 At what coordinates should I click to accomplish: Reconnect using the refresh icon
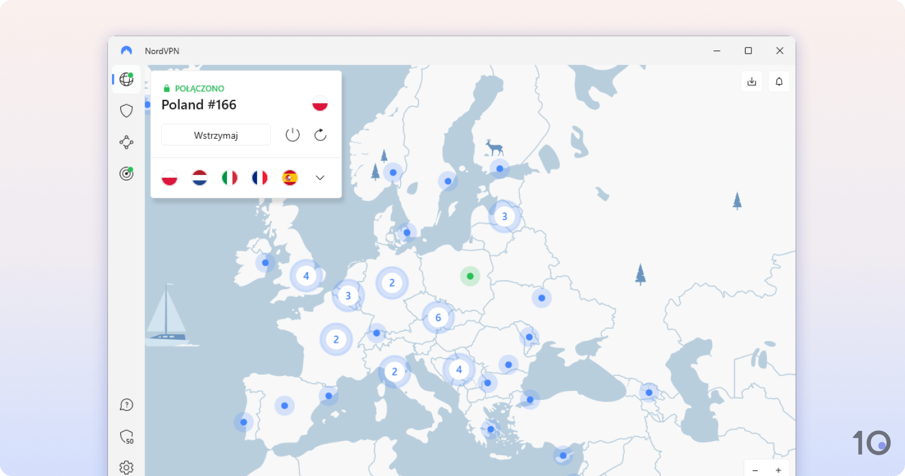[320, 134]
